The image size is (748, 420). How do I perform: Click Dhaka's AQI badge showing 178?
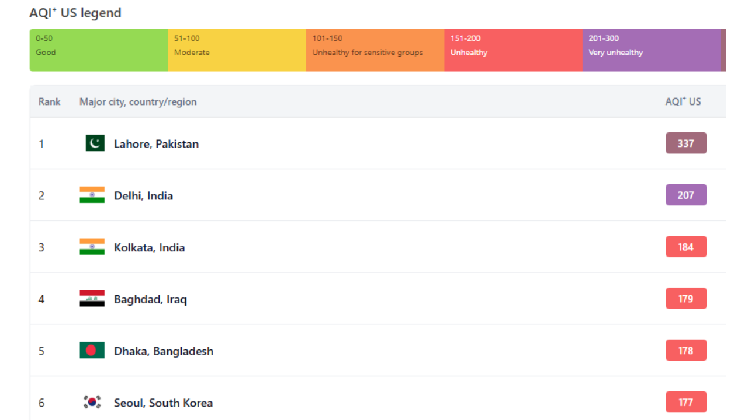click(x=686, y=350)
